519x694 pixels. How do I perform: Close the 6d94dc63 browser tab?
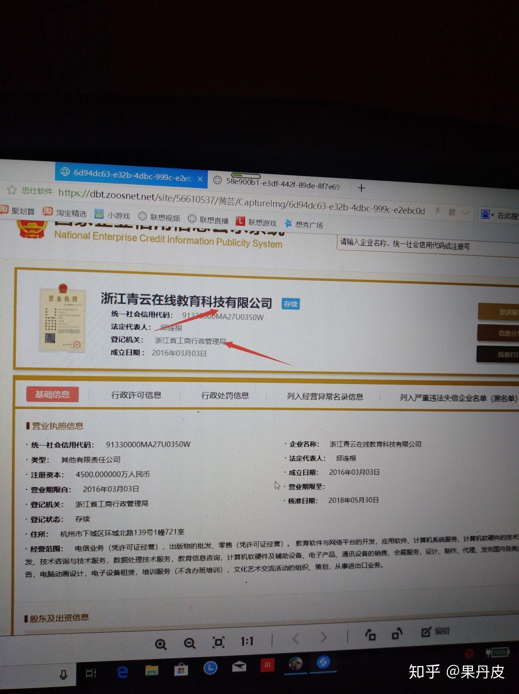point(200,179)
